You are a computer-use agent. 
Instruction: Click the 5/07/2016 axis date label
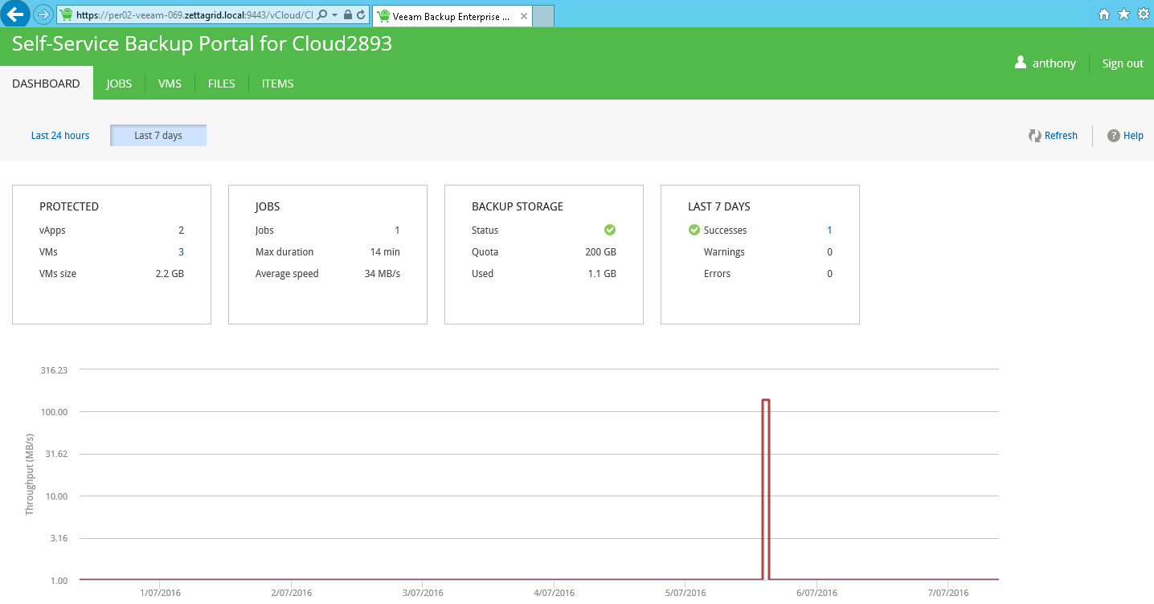[685, 593]
